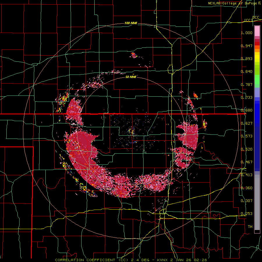Select the 0.413 legend value

[247, 175]
